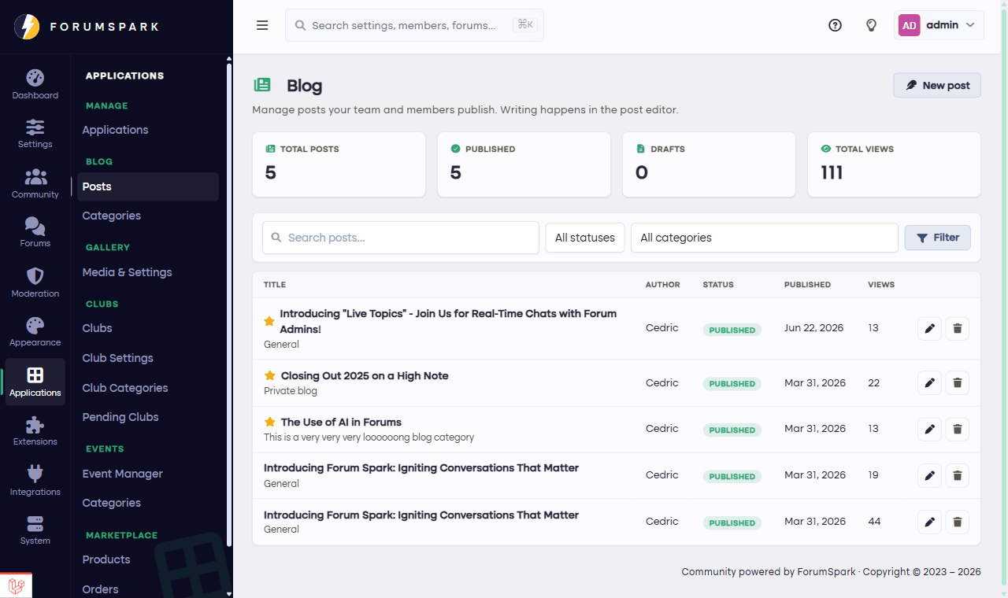This screenshot has width=1008, height=598.
Task: Open the Appearance palette icon
Action: [x=35, y=325]
